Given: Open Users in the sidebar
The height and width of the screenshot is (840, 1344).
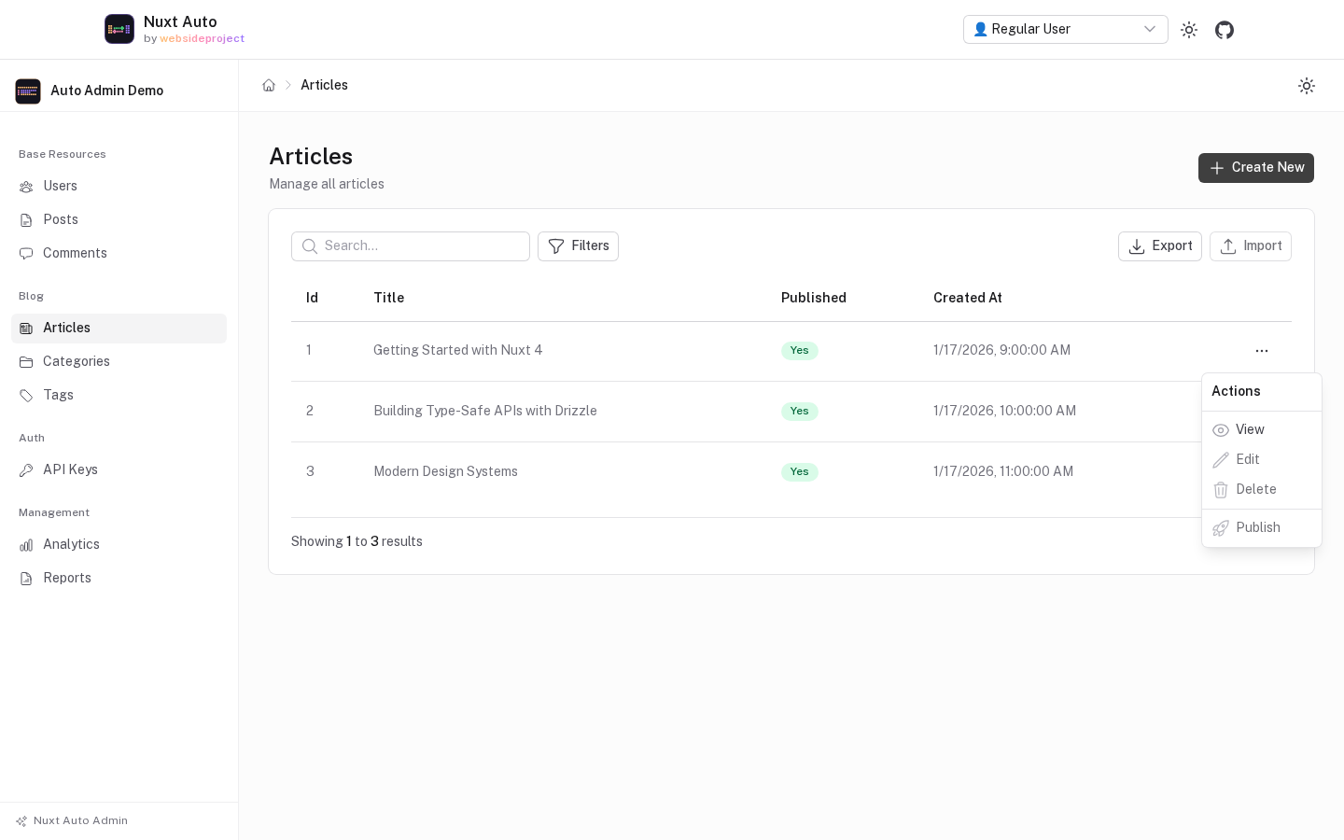Looking at the screenshot, I should click(x=119, y=187).
